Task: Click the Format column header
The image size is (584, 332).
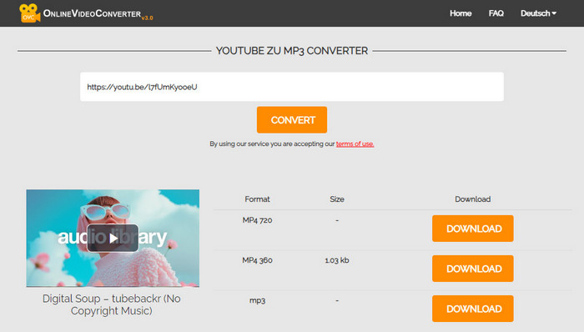Action: tap(257, 199)
